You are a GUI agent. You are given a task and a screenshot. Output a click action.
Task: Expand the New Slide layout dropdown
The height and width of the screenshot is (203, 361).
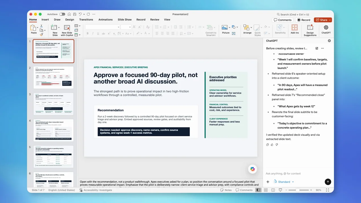(59, 27)
